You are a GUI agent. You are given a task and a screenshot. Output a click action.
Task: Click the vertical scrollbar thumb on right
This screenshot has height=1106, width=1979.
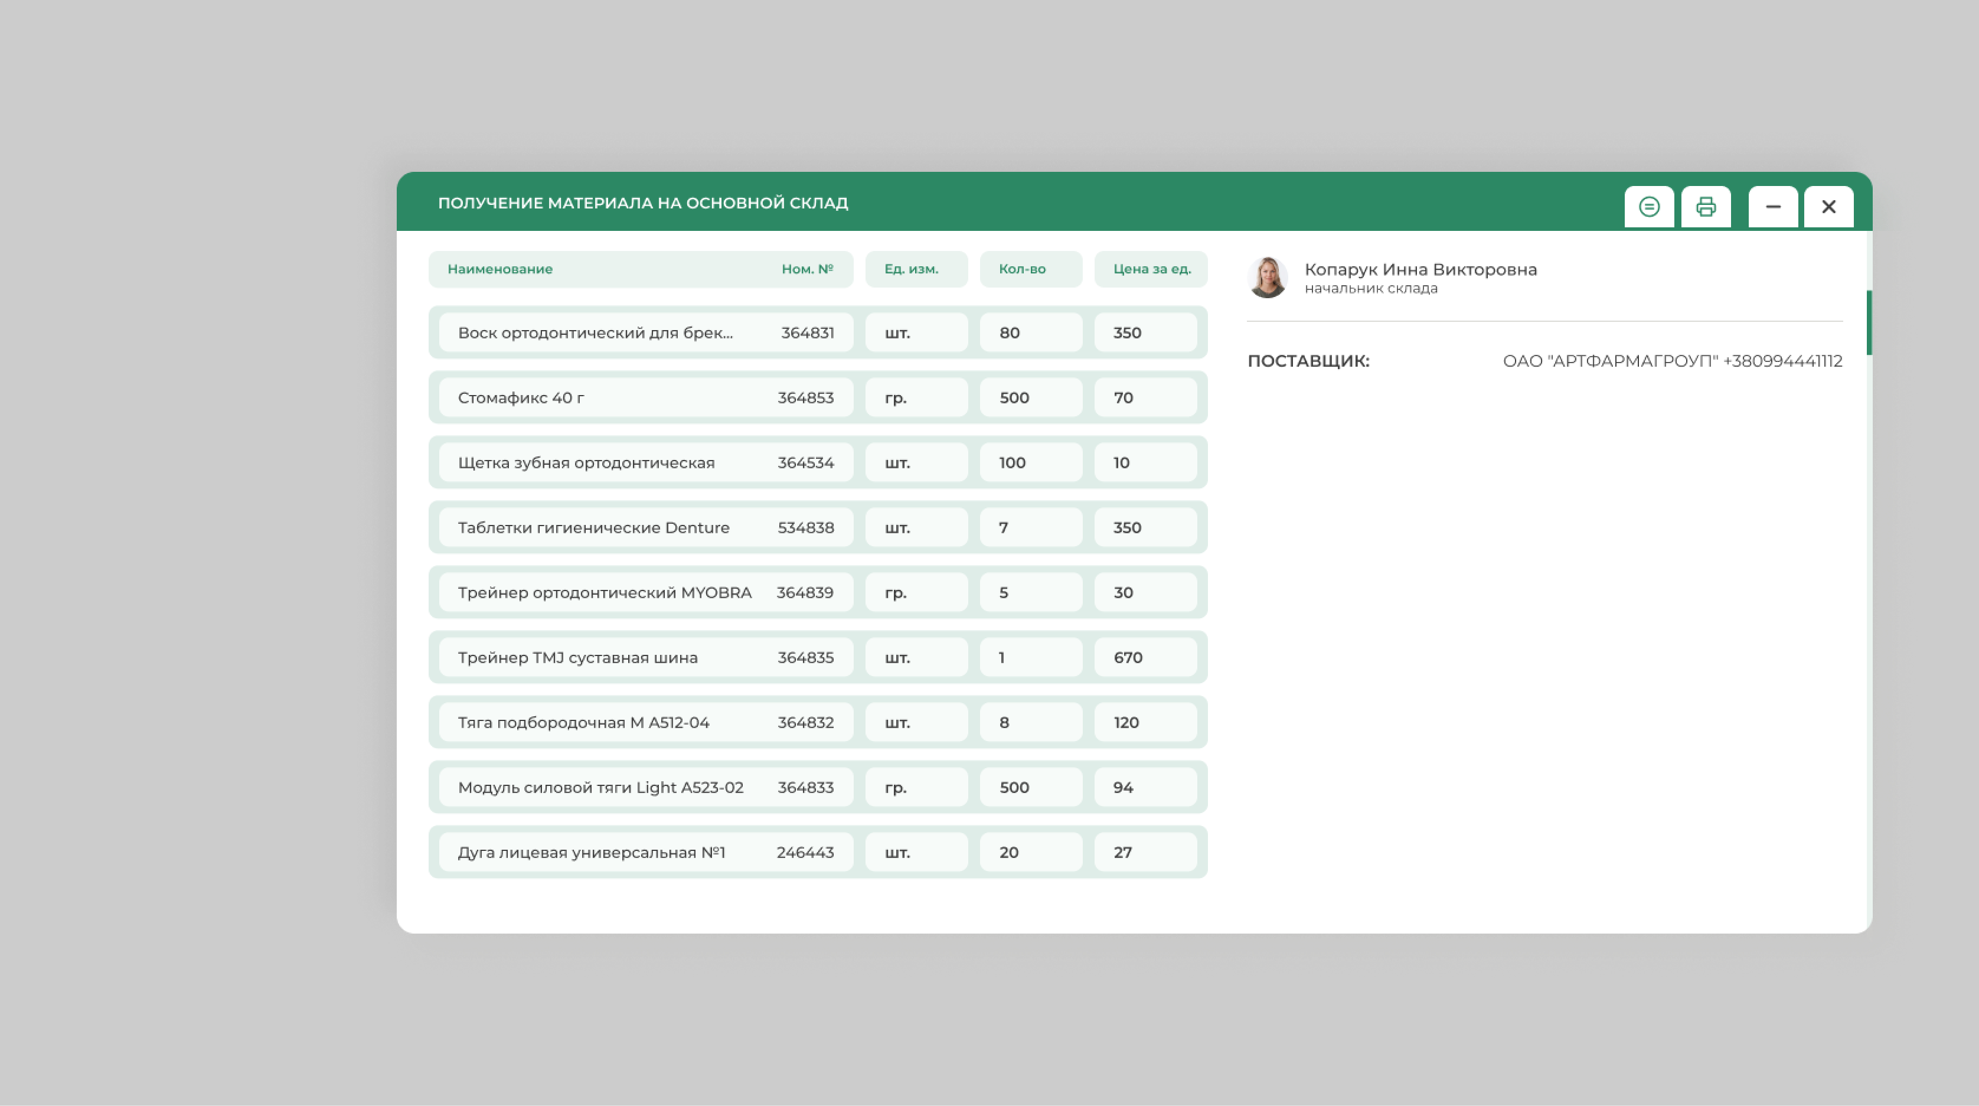1869,323
